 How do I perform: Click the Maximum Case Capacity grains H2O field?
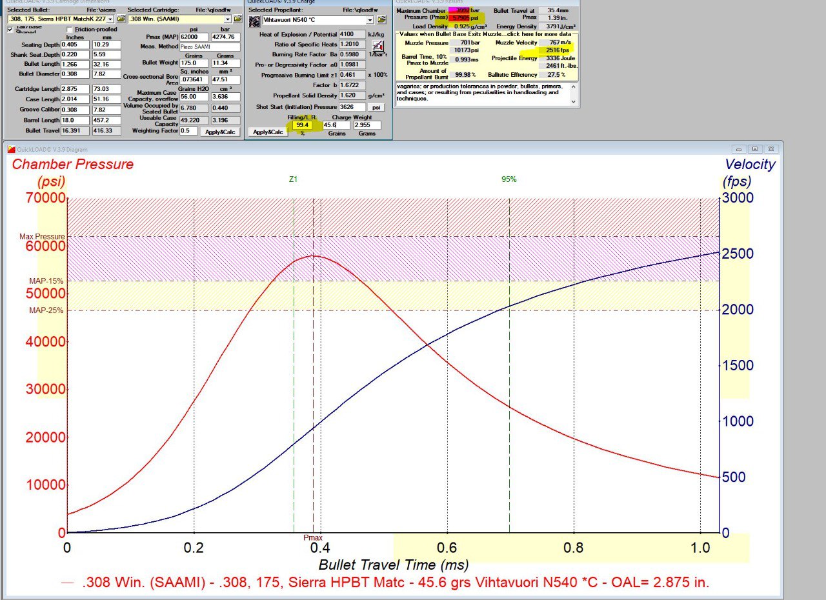click(194, 96)
